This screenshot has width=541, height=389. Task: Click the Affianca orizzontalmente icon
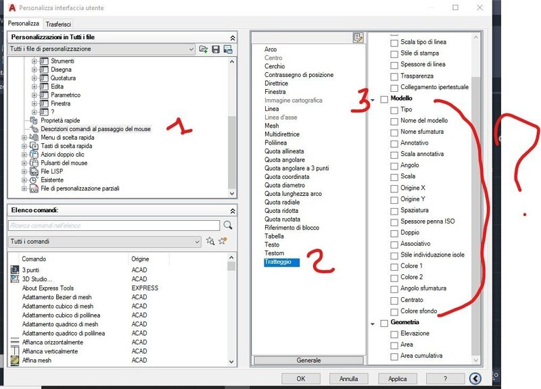[15, 342]
